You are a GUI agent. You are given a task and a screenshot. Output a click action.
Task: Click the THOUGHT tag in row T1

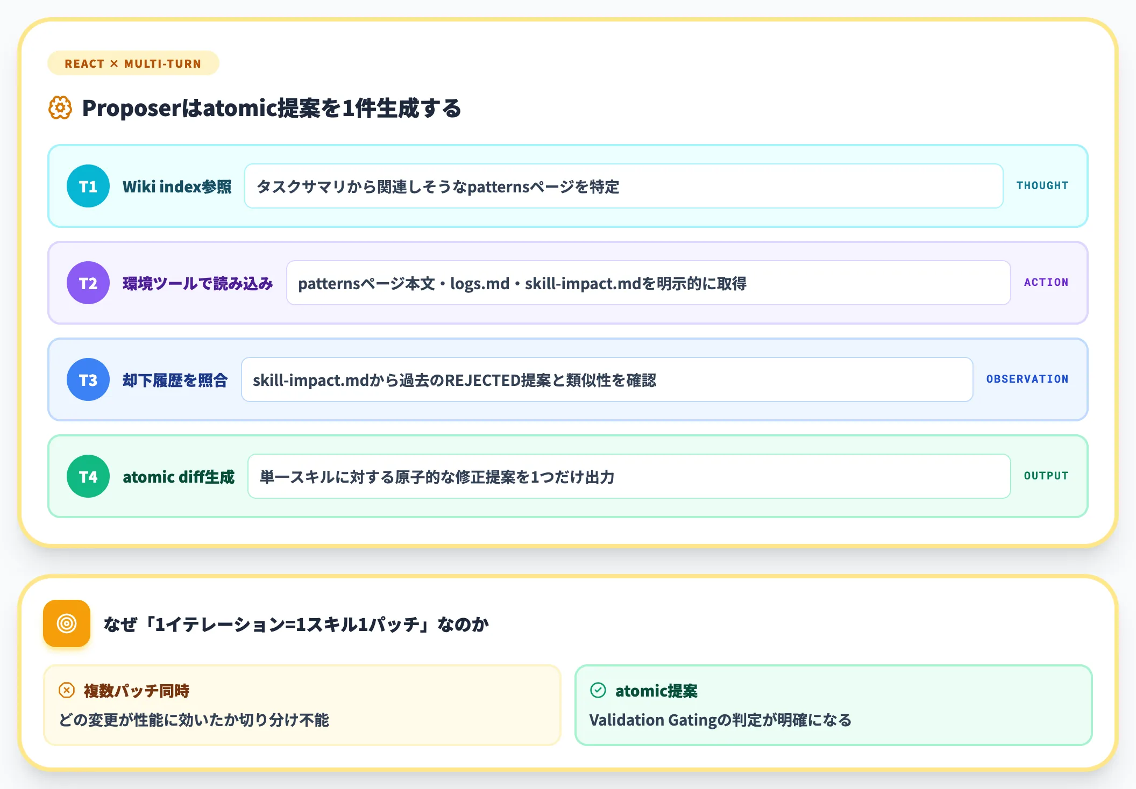tap(1042, 185)
